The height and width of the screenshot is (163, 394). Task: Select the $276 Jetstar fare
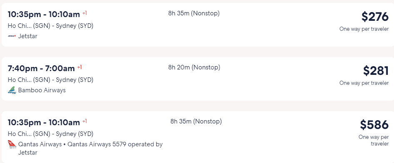tap(375, 17)
